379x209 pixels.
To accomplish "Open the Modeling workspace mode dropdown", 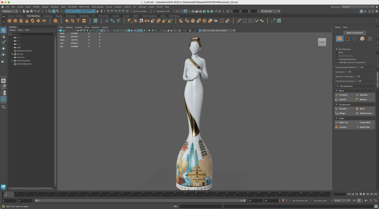I will click(x=10, y=11).
